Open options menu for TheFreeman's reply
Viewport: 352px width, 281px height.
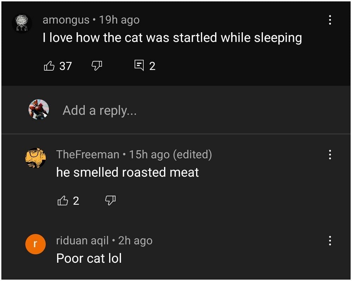tap(330, 155)
